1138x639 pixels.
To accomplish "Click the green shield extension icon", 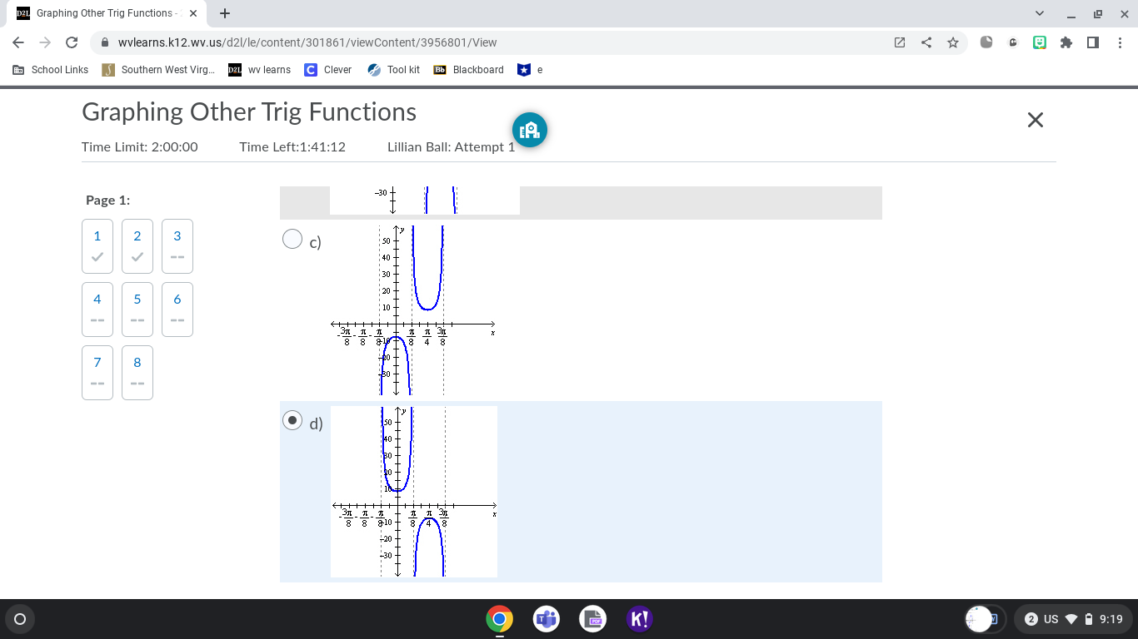I will coord(1039,42).
